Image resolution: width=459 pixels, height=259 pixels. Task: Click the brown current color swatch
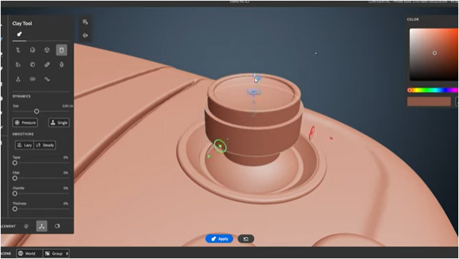[x=429, y=101]
